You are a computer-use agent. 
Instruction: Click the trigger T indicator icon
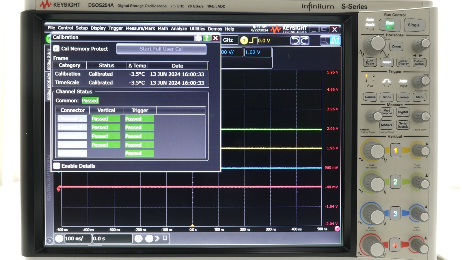tap(244, 40)
